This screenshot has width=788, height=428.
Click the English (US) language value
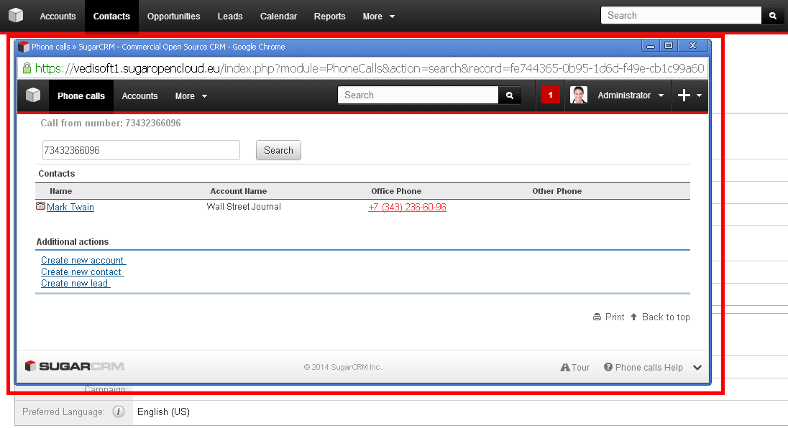[163, 412]
